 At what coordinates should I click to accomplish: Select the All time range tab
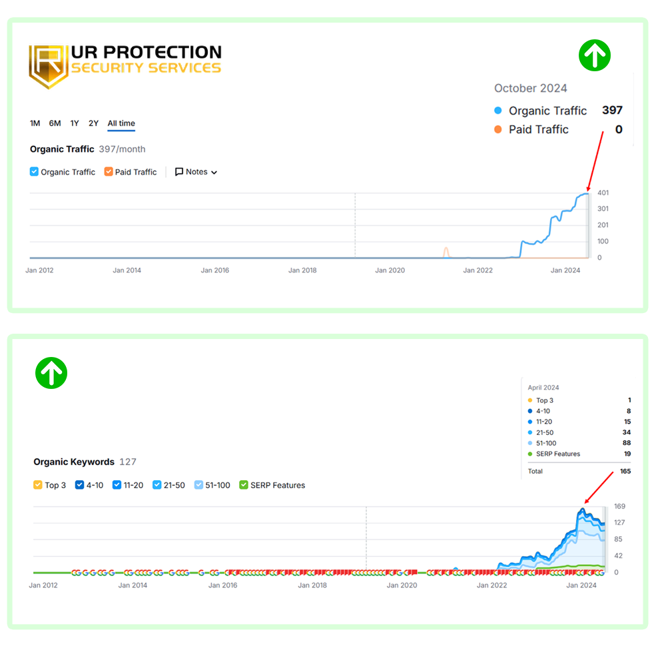121,123
